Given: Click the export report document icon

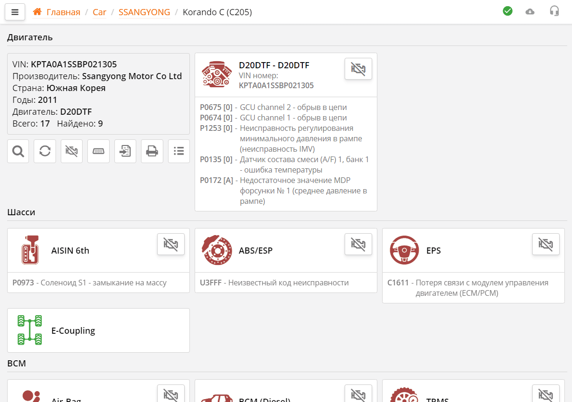Looking at the screenshot, I should click(x=125, y=151).
